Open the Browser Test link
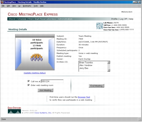 pos(84,97)
